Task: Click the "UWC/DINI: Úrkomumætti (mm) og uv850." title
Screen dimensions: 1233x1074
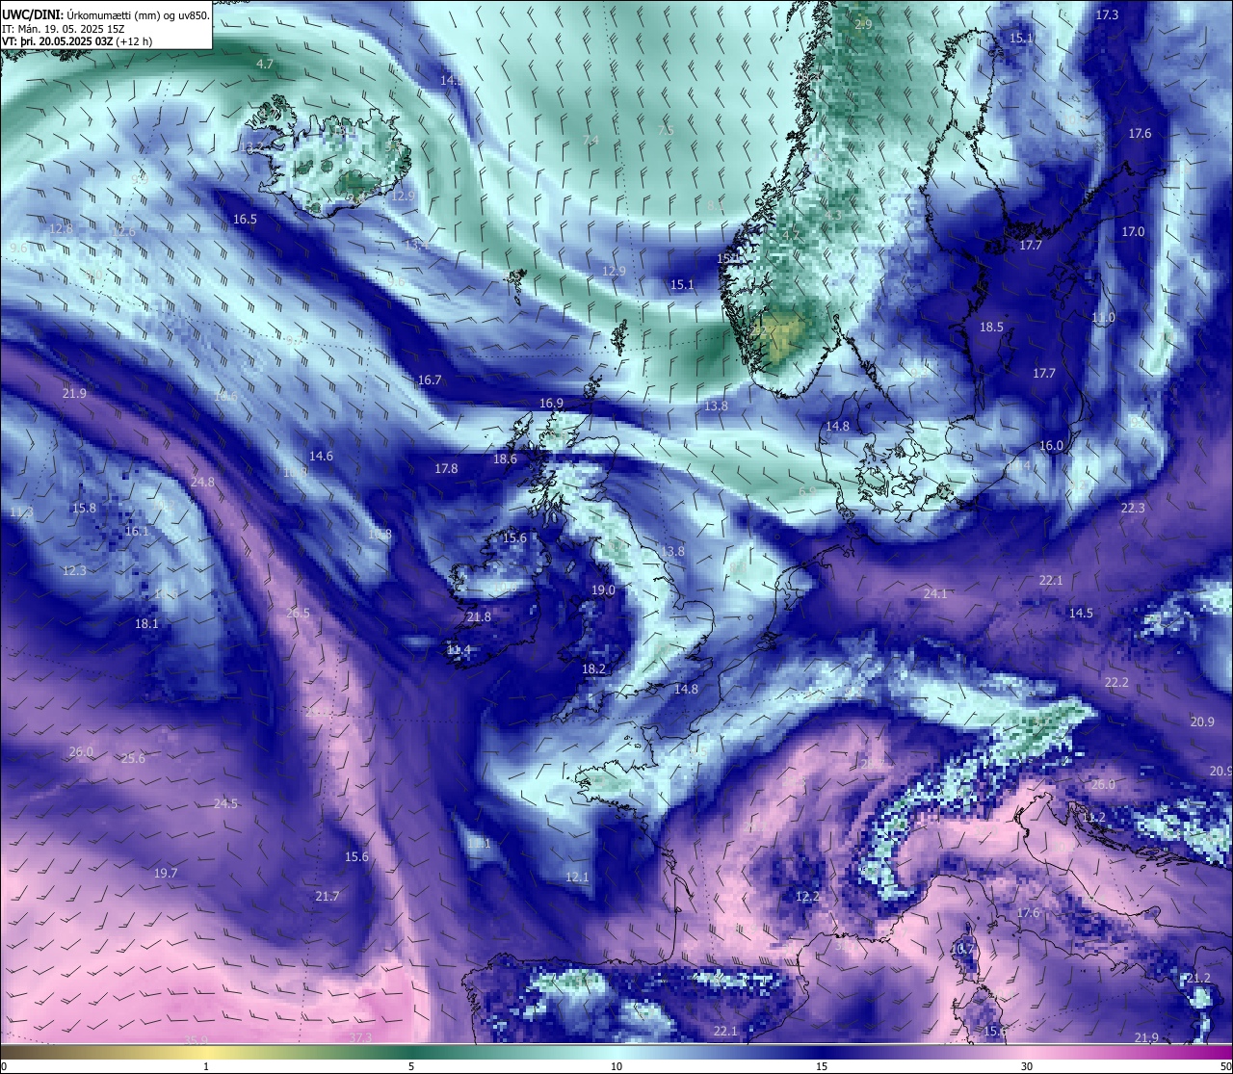Action: click(106, 14)
